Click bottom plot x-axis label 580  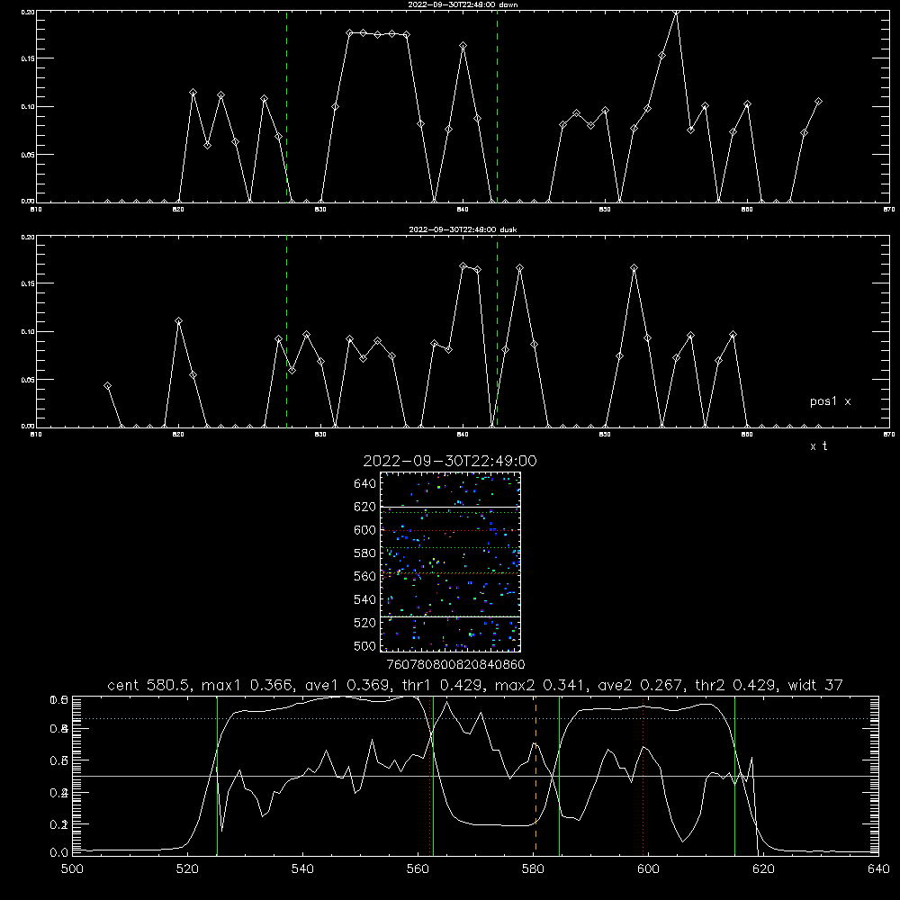coord(533,869)
